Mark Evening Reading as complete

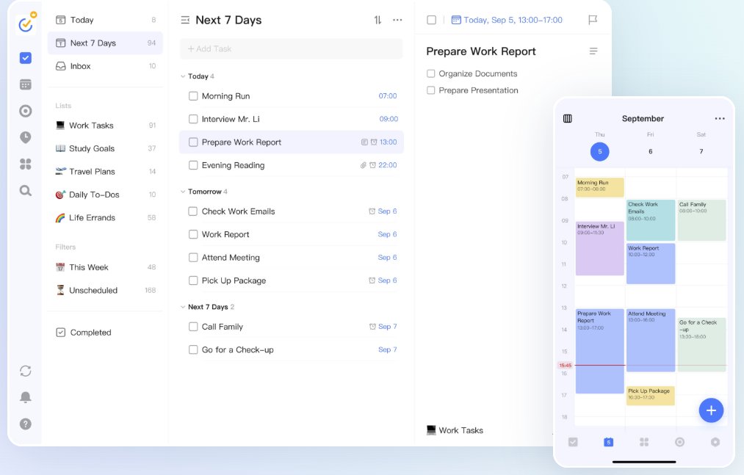(193, 165)
